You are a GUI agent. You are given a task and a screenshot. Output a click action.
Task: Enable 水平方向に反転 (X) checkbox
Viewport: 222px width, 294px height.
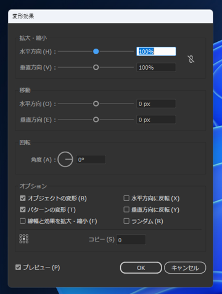[x=126, y=198]
